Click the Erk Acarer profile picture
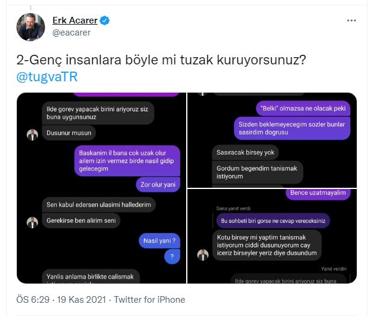379x316 pixels. click(31, 27)
